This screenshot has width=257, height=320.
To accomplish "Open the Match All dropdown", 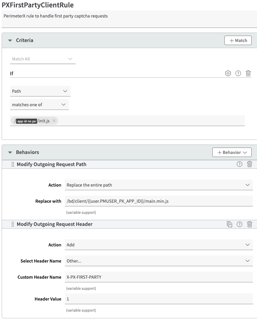I will click(x=43, y=59).
